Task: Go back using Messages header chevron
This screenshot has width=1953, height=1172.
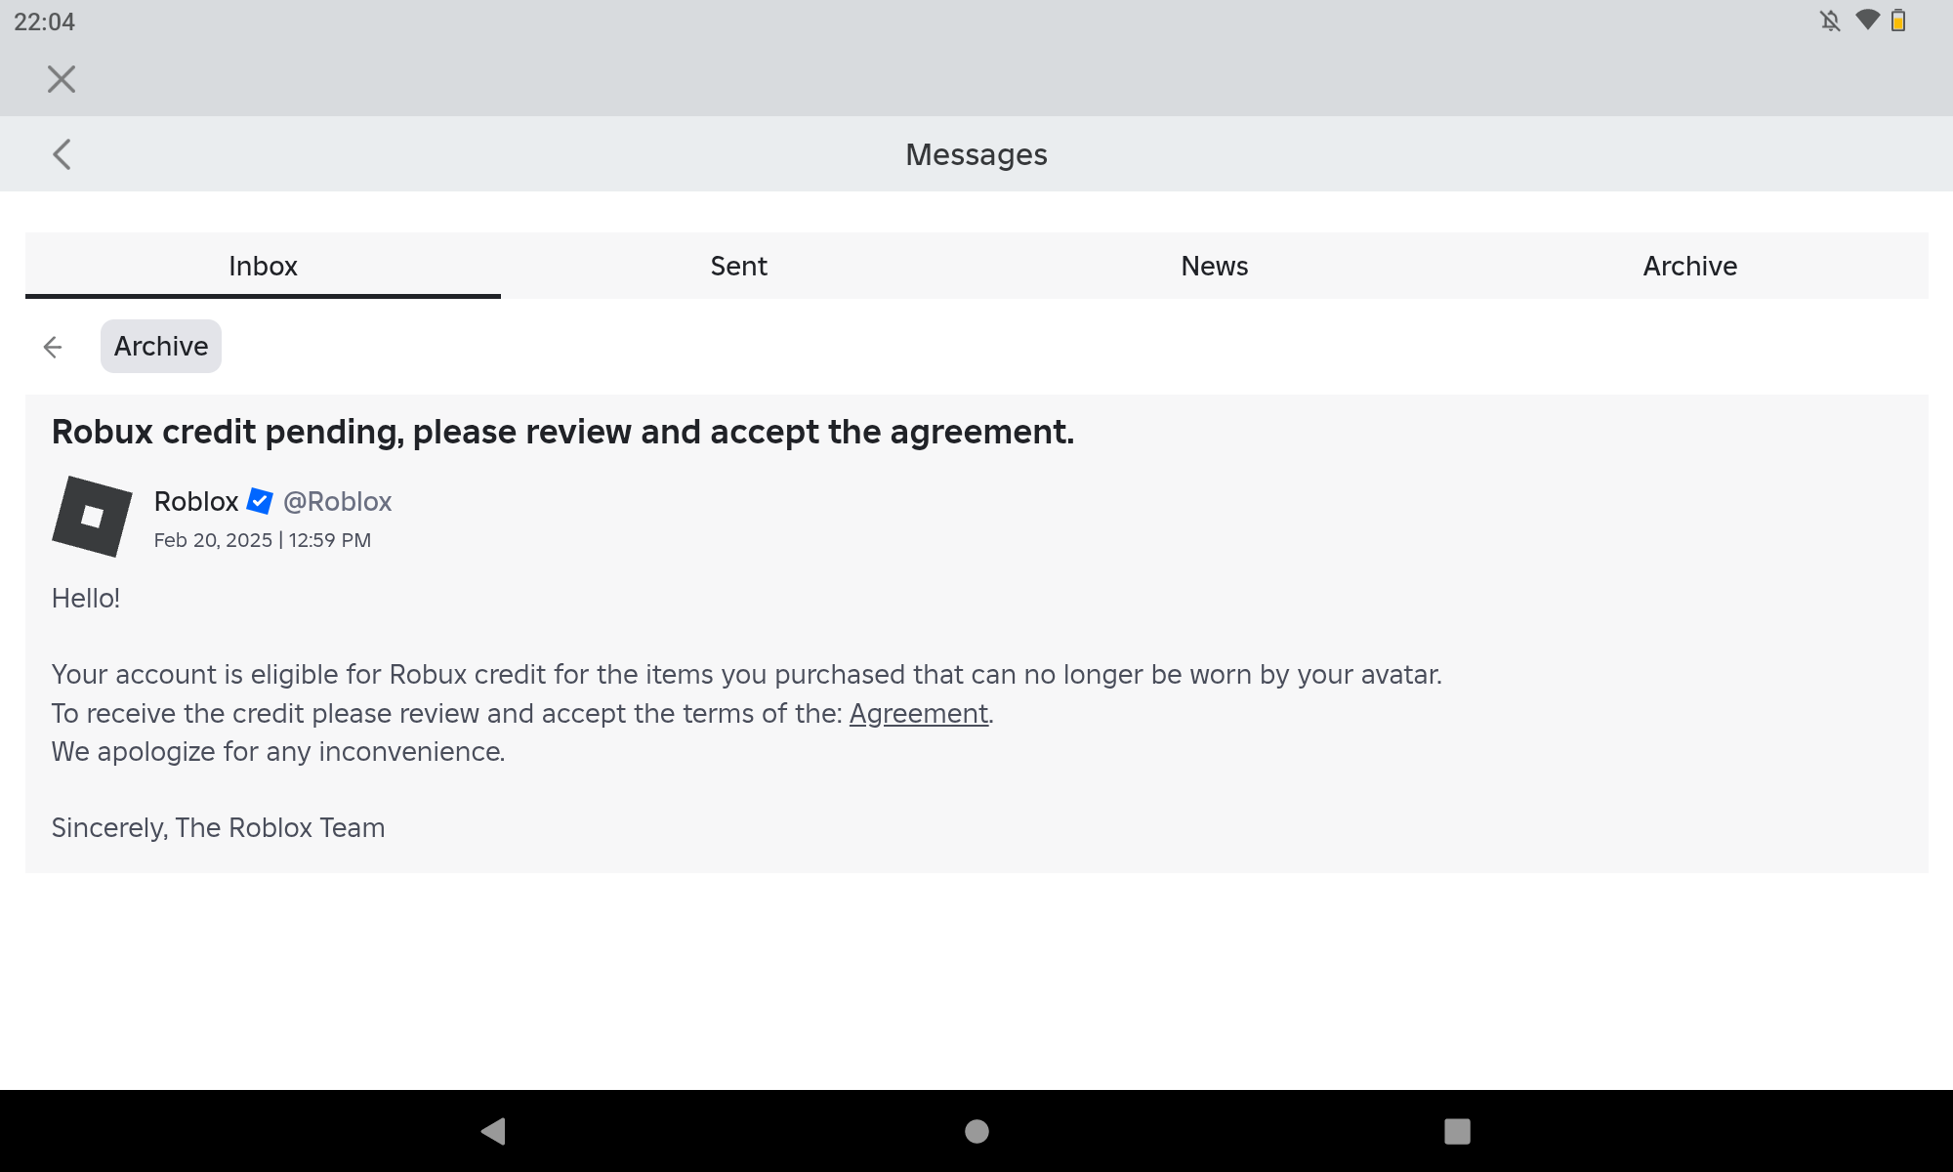Action: 62,154
